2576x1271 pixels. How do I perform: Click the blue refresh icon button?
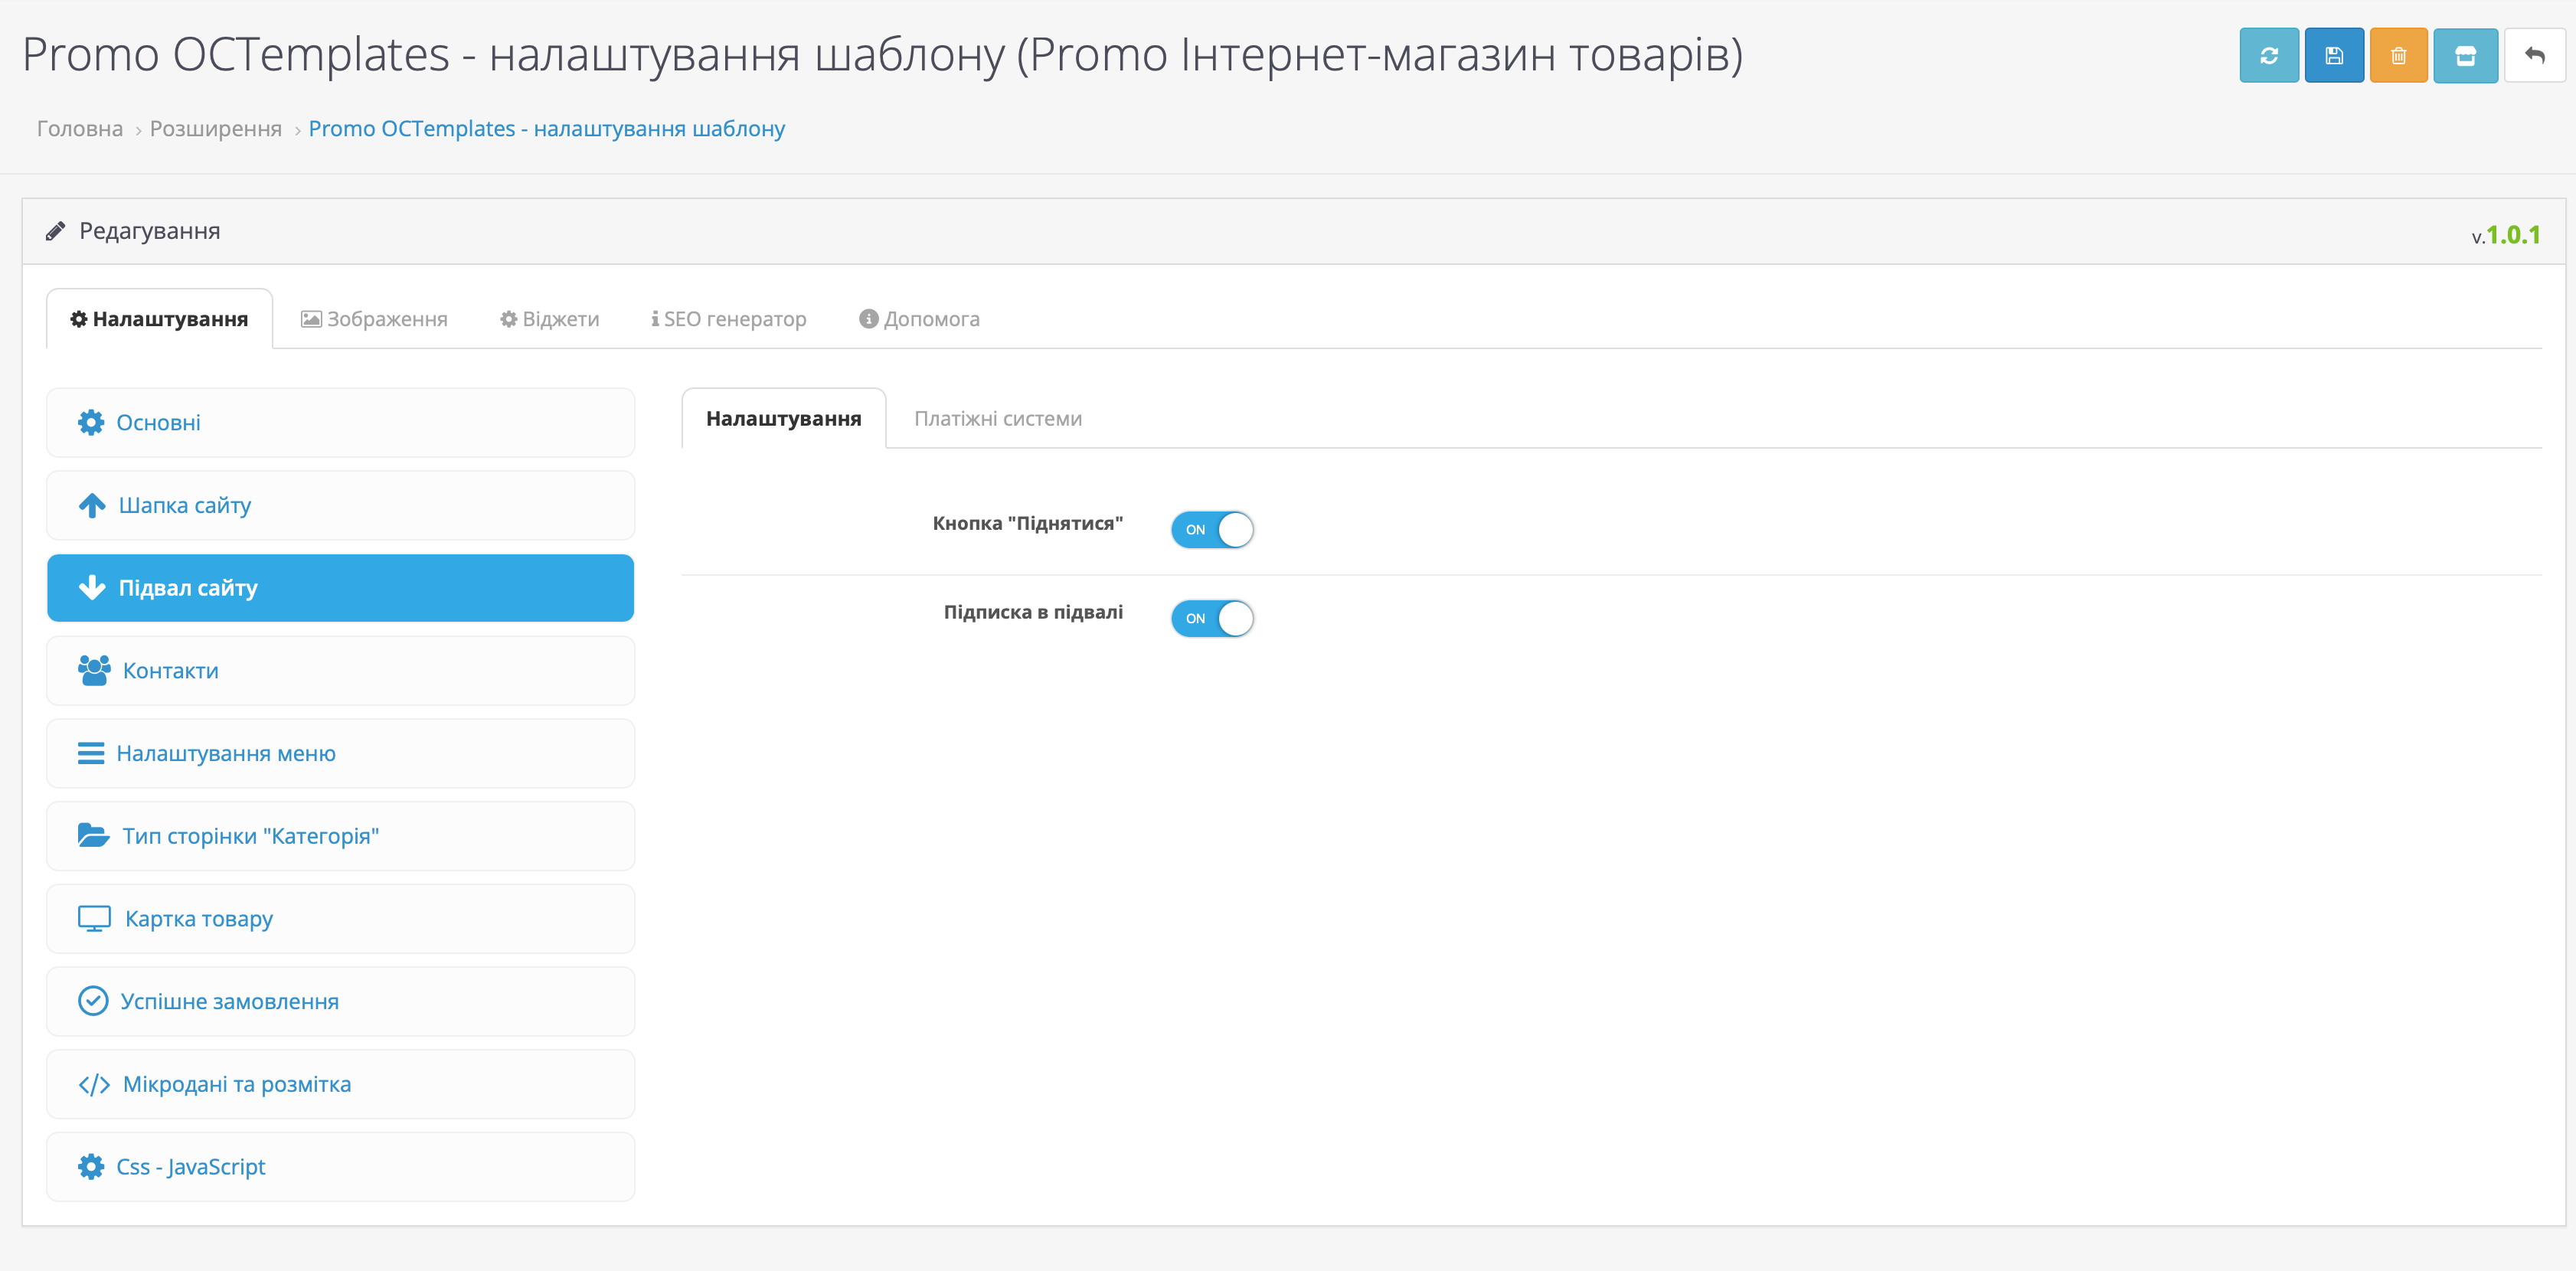(2268, 56)
